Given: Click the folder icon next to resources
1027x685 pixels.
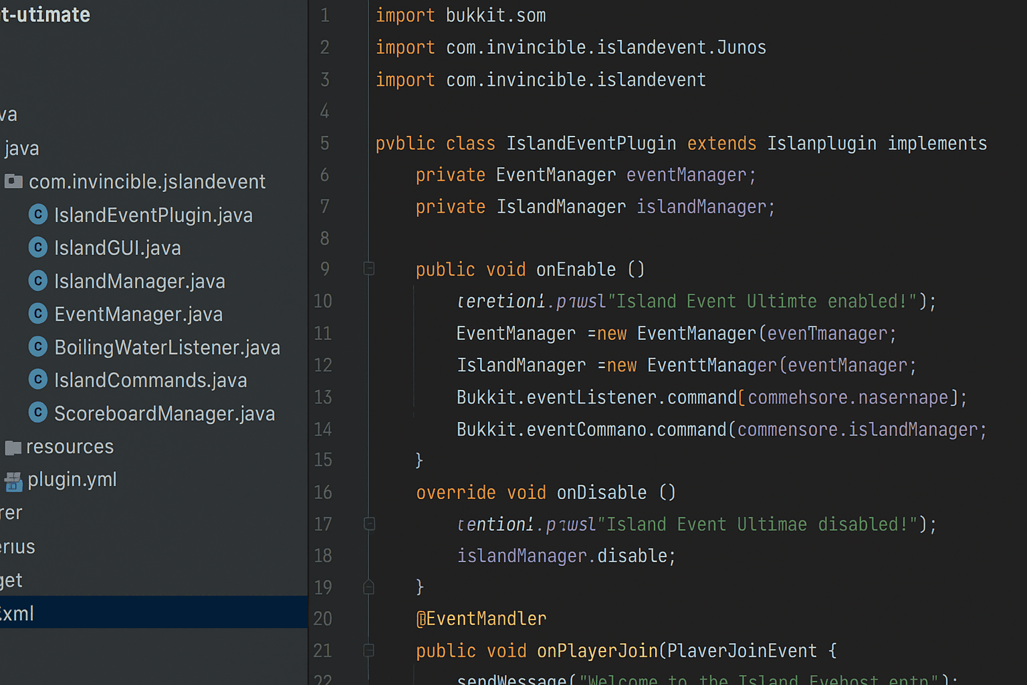Looking at the screenshot, I should (13, 446).
